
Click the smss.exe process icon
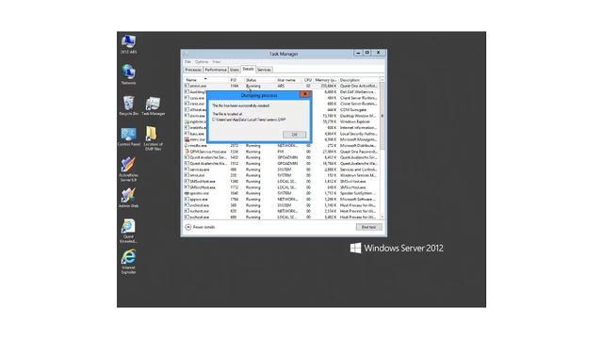[187, 175]
